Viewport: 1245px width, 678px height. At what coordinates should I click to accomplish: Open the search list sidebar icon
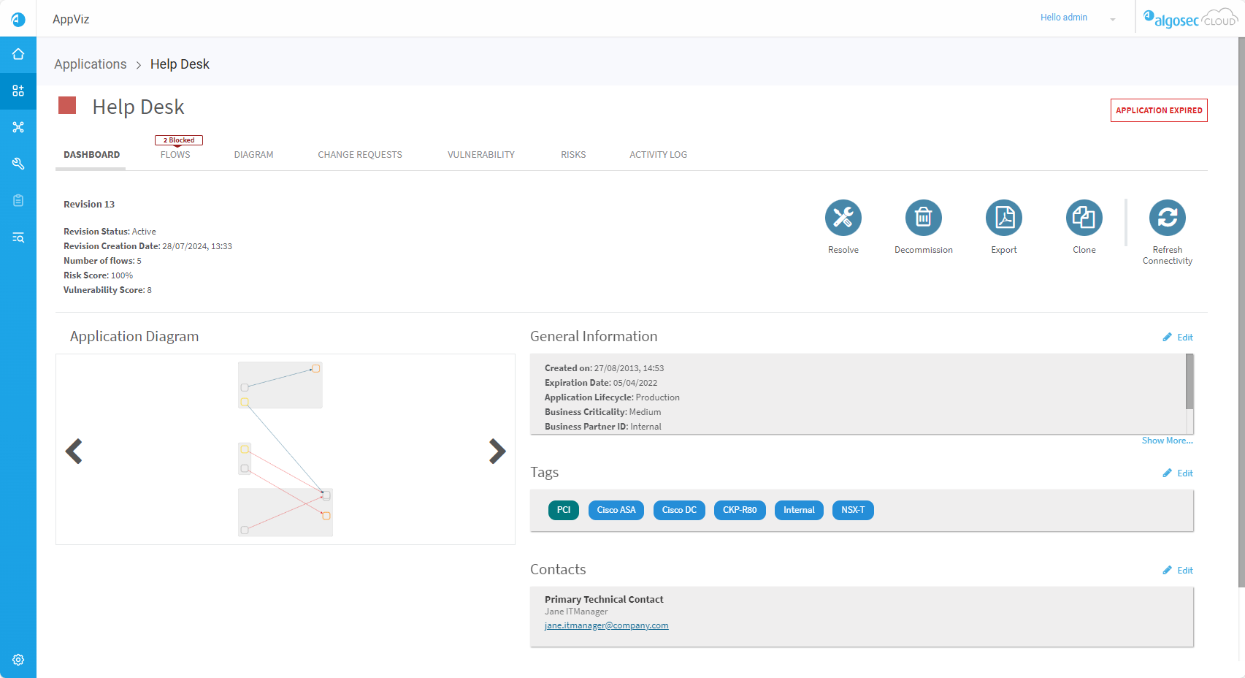pos(18,237)
